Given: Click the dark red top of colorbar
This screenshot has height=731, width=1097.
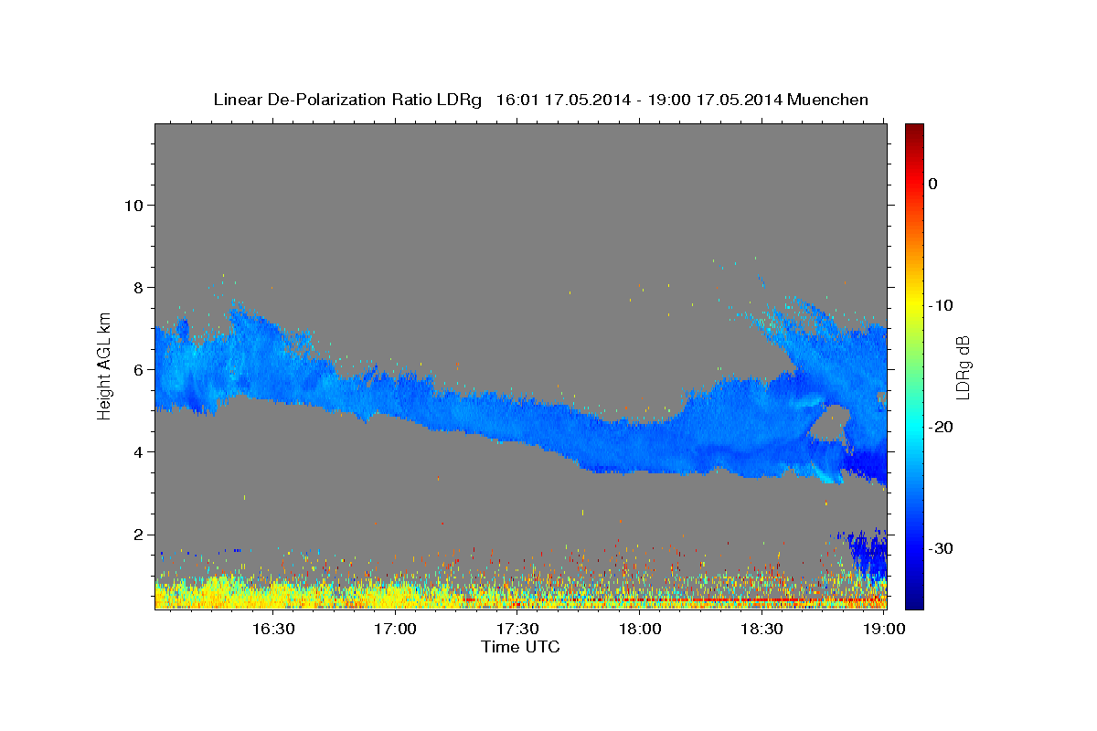Looking at the screenshot, I should [913, 131].
